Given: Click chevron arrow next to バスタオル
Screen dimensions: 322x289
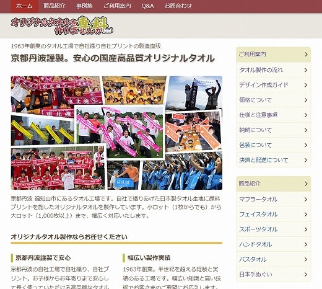Looking at the screenshot, I should point(306,259).
